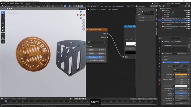This screenshot has width=191, height=107.
Task: Hide the Light object in outliner
Action: tap(187, 15)
